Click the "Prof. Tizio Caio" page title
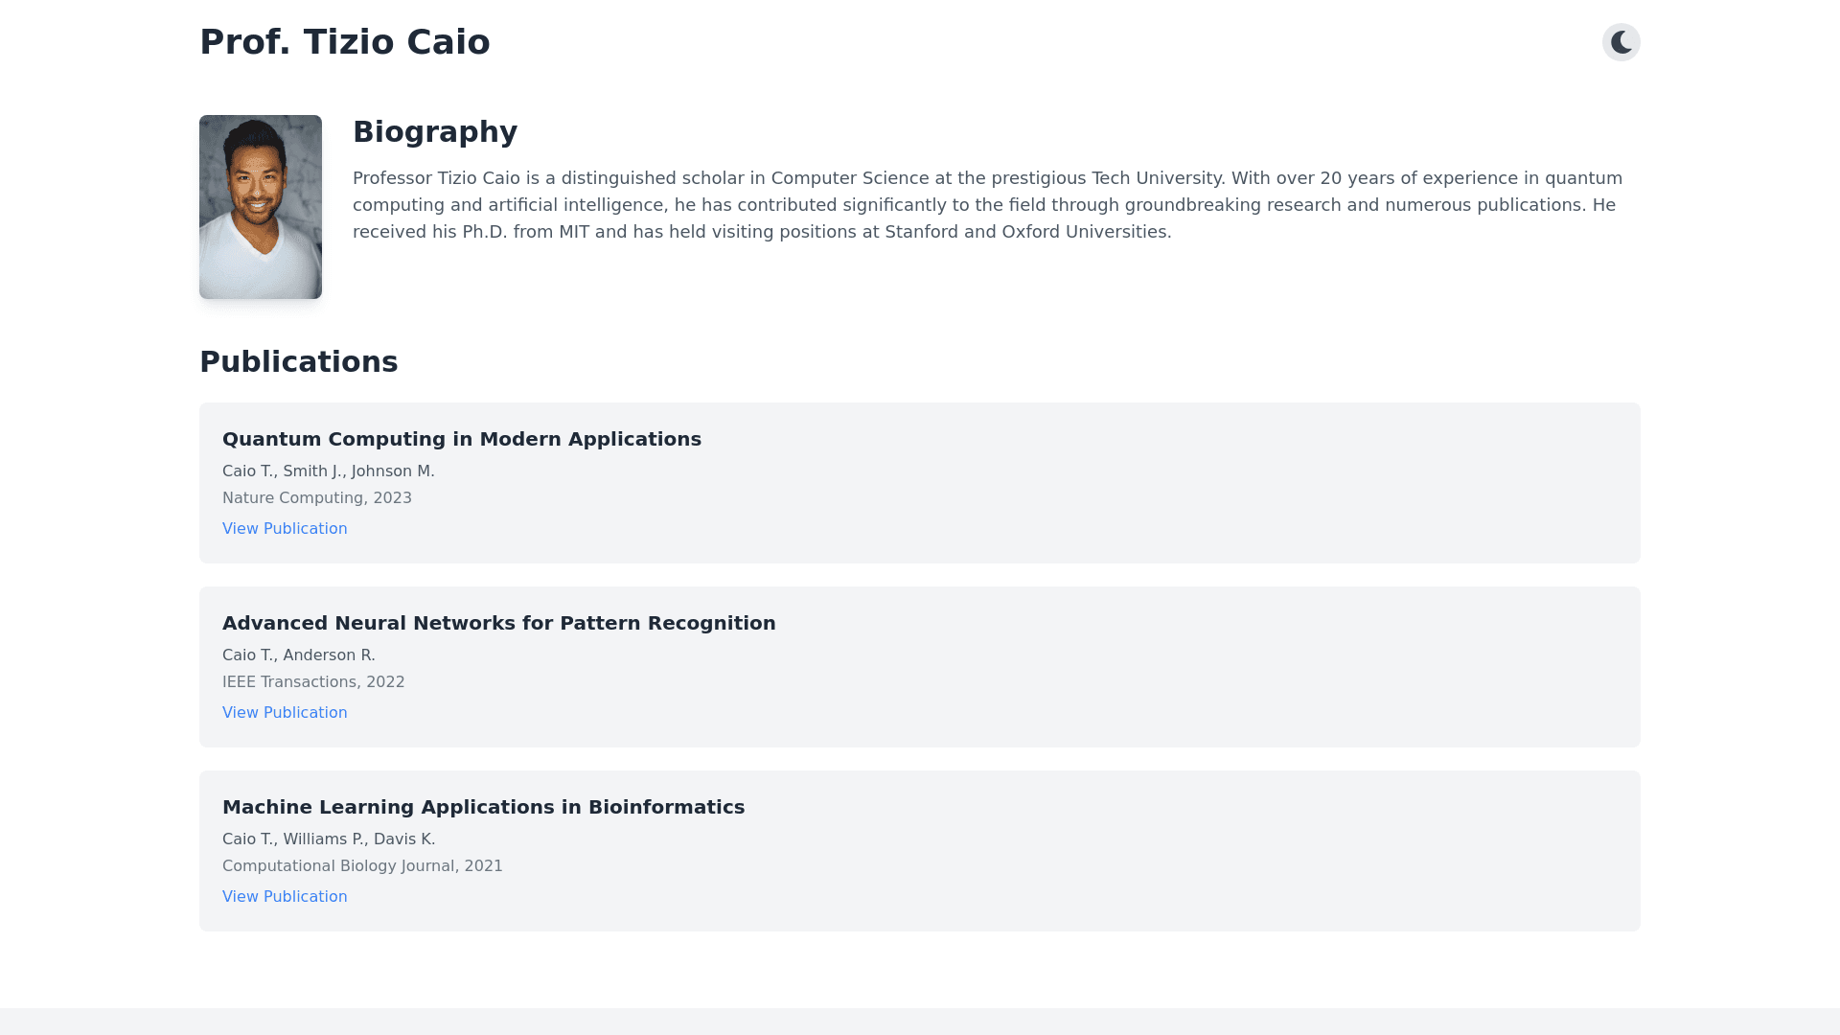Screen dimensions: 1840x1035 (345, 42)
